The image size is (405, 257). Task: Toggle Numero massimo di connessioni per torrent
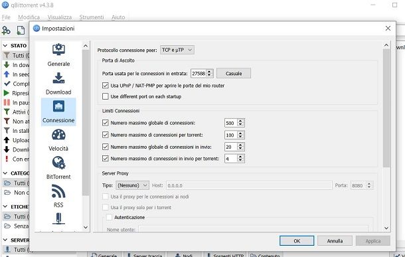pos(105,135)
